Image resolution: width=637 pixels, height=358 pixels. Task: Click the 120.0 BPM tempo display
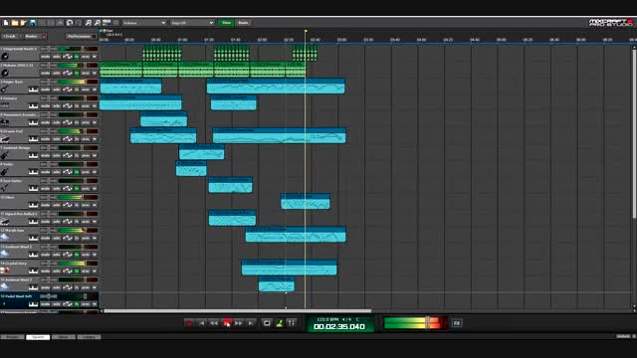click(x=327, y=319)
